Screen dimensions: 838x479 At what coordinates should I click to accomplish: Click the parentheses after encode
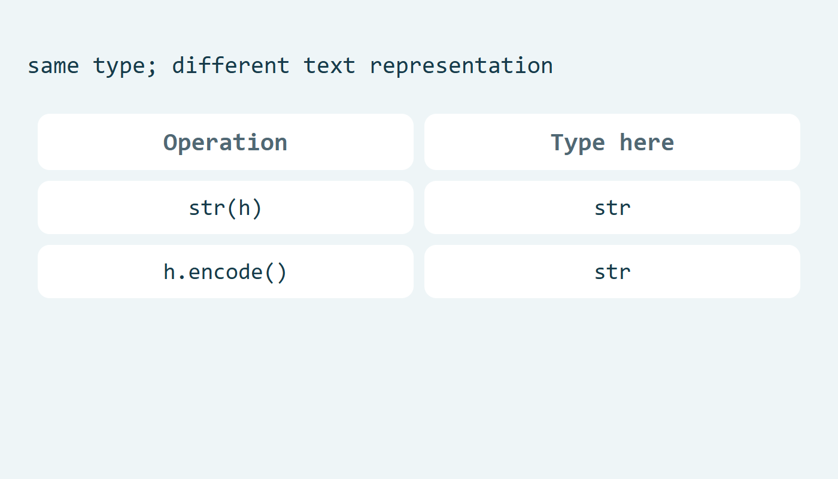click(x=275, y=272)
